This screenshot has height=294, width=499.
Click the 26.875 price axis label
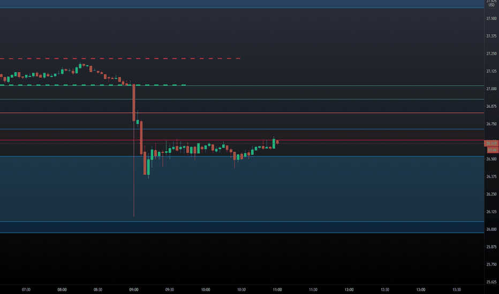[492, 106]
